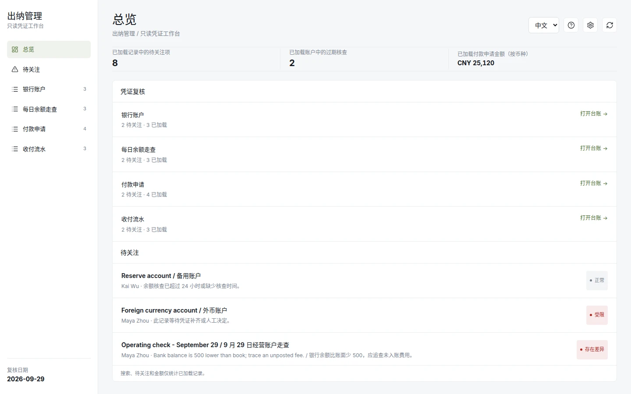Click the 存在差异 status badge
The width and height of the screenshot is (631, 394).
[592, 350]
